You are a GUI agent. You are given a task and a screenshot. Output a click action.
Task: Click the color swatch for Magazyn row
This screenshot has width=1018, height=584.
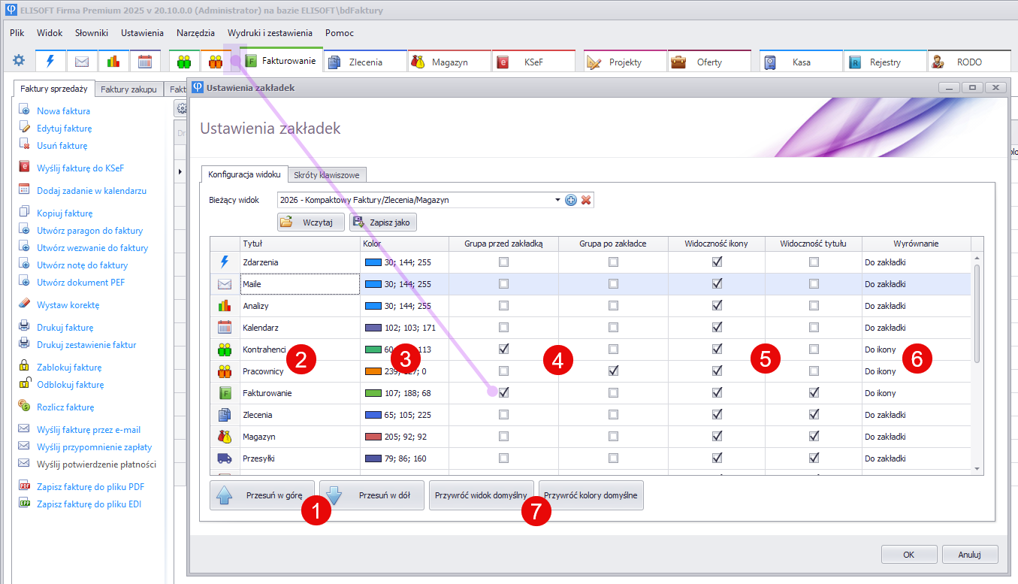click(x=373, y=437)
